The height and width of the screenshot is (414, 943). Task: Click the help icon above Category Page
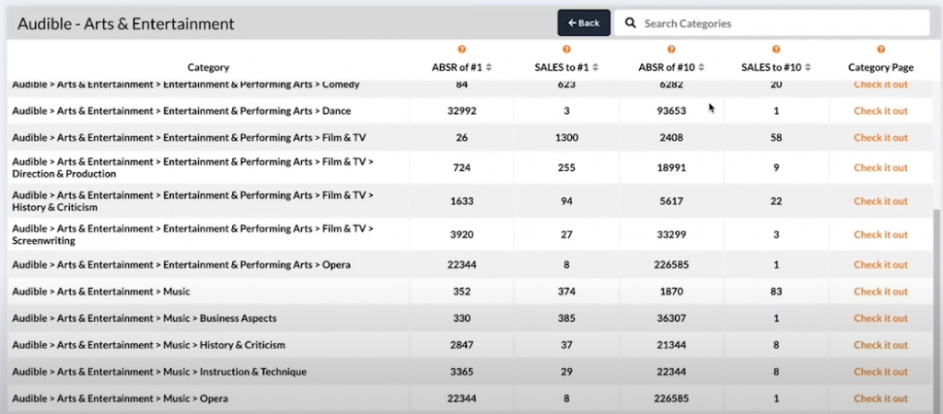880,50
